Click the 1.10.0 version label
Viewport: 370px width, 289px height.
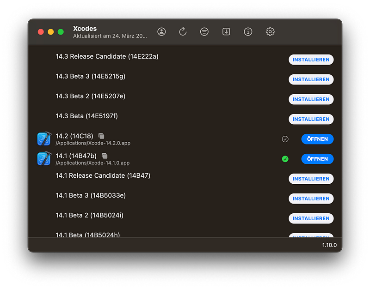pyautogui.click(x=329, y=245)
